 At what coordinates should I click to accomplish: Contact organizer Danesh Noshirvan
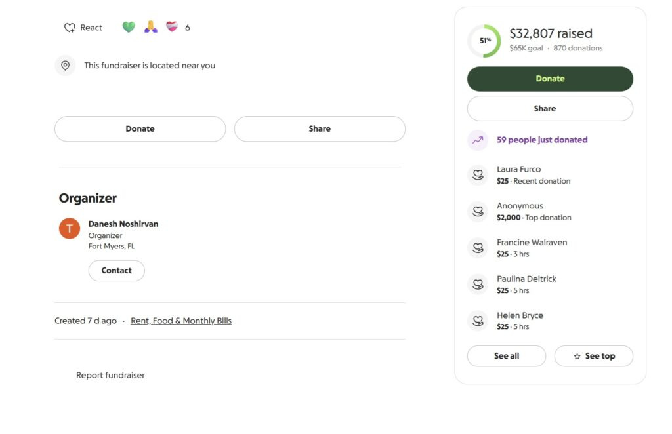[x=116, y=270]
